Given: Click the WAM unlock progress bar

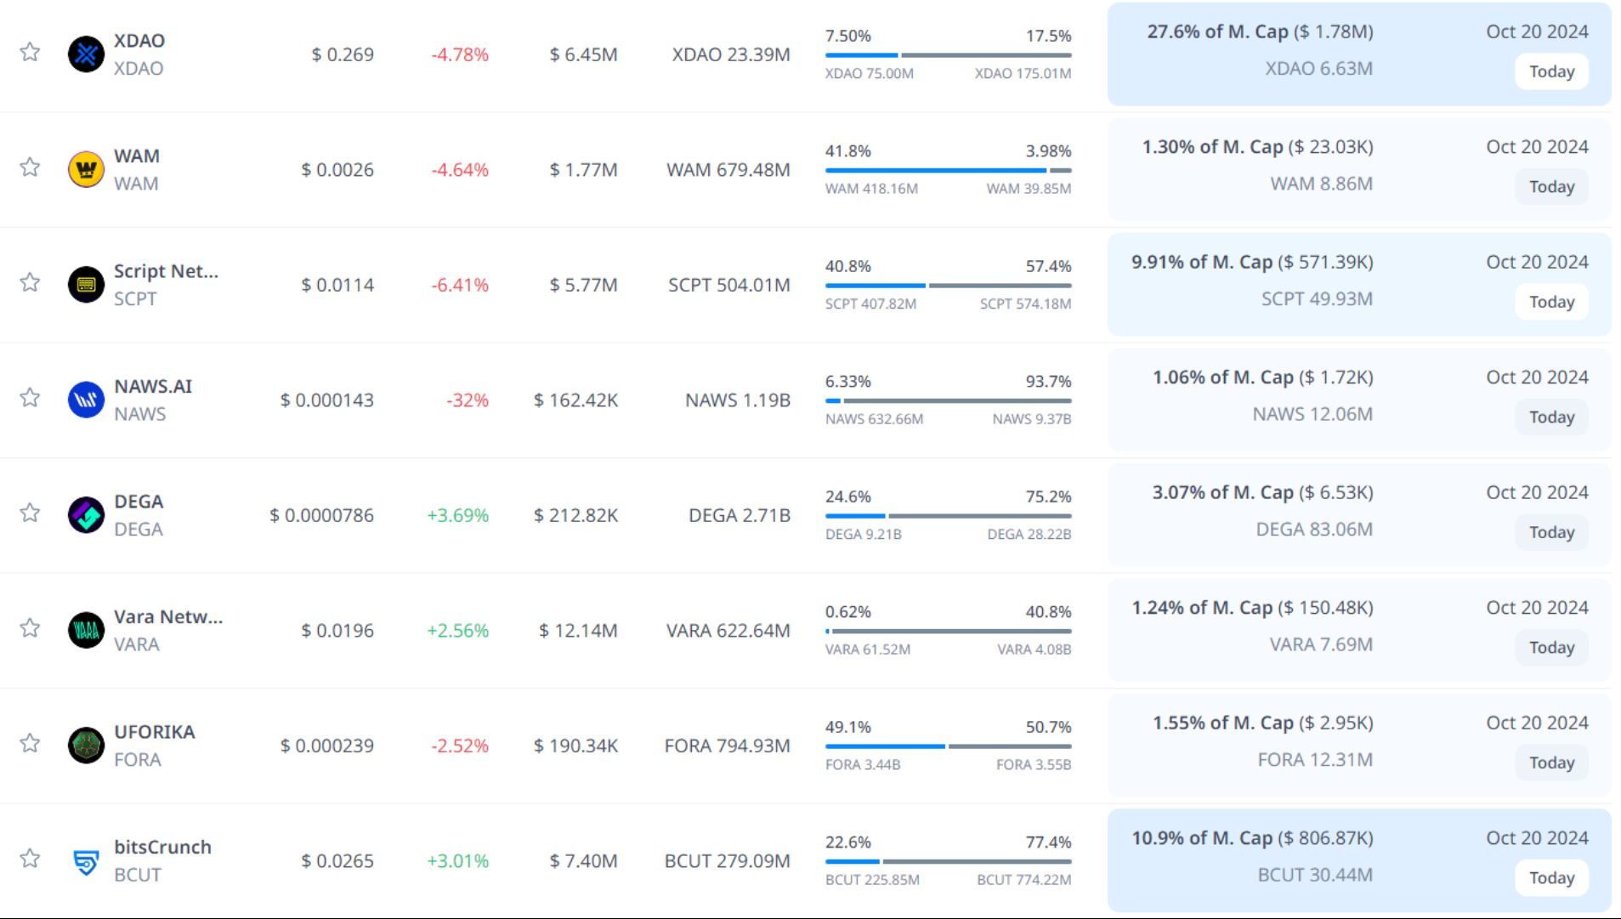Looking at the screenshot, I should 948,170.
